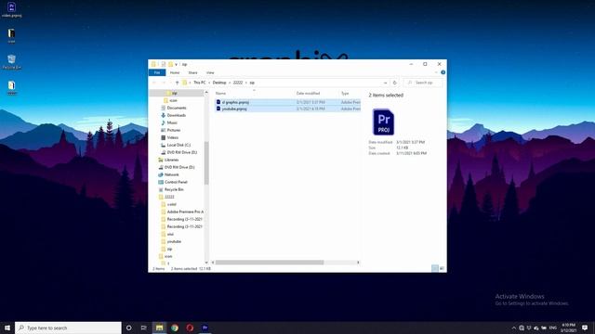Image resolution: width=595 pixels, height=334 pixels.
Task: Switch to Large icons view in the status bar
Action: (442, 268)
